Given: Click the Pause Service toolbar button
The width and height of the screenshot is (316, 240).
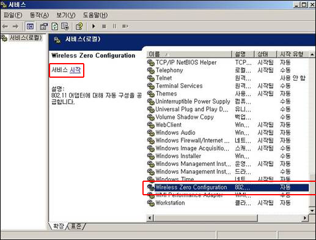Looking at the screenshot, I should coord(115,26).
